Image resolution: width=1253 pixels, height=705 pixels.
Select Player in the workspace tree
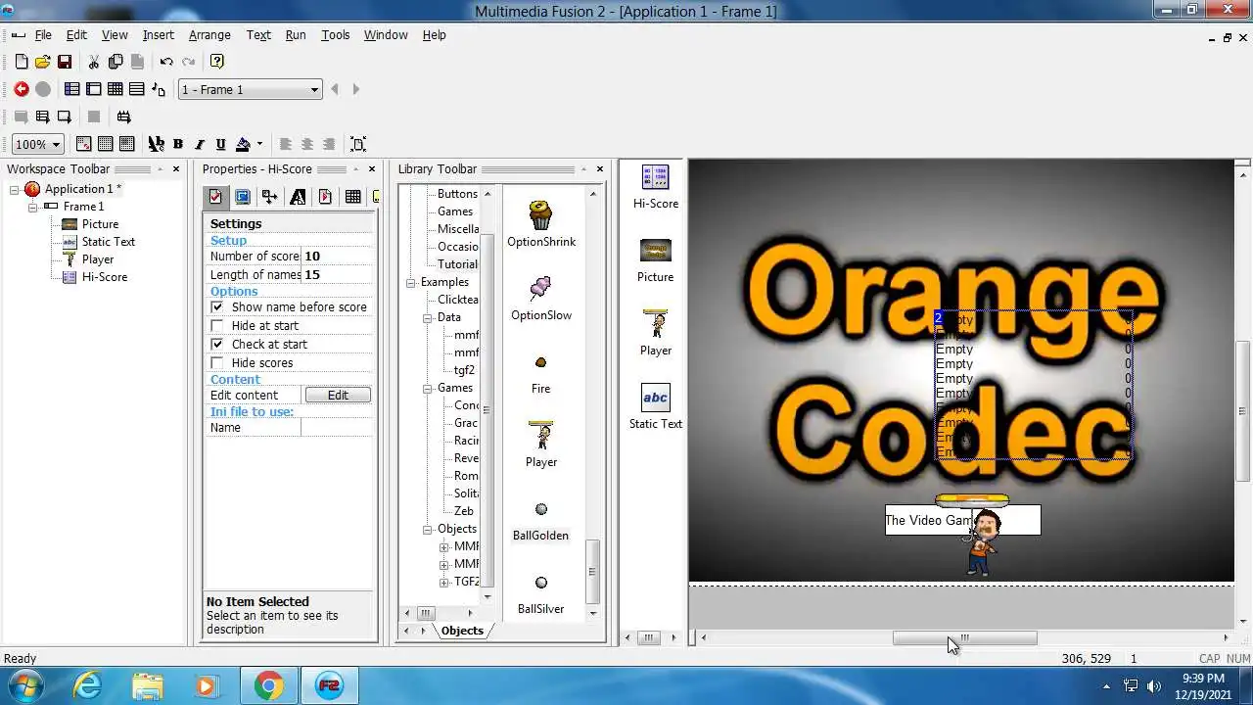click(98, 259)
